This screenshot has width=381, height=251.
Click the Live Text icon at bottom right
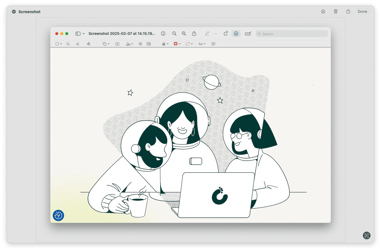367,236
